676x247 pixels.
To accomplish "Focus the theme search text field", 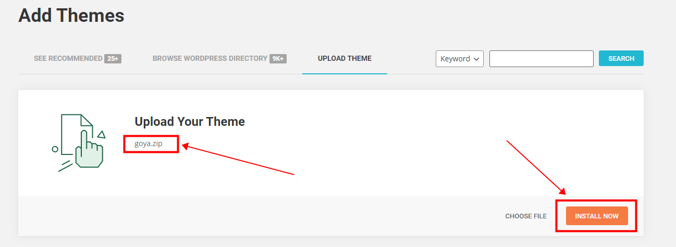I will point(542,59).
